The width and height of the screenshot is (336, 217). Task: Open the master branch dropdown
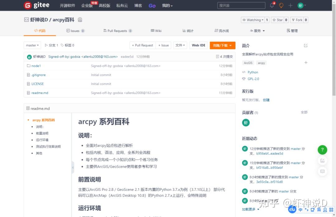[x=32, y=45]
